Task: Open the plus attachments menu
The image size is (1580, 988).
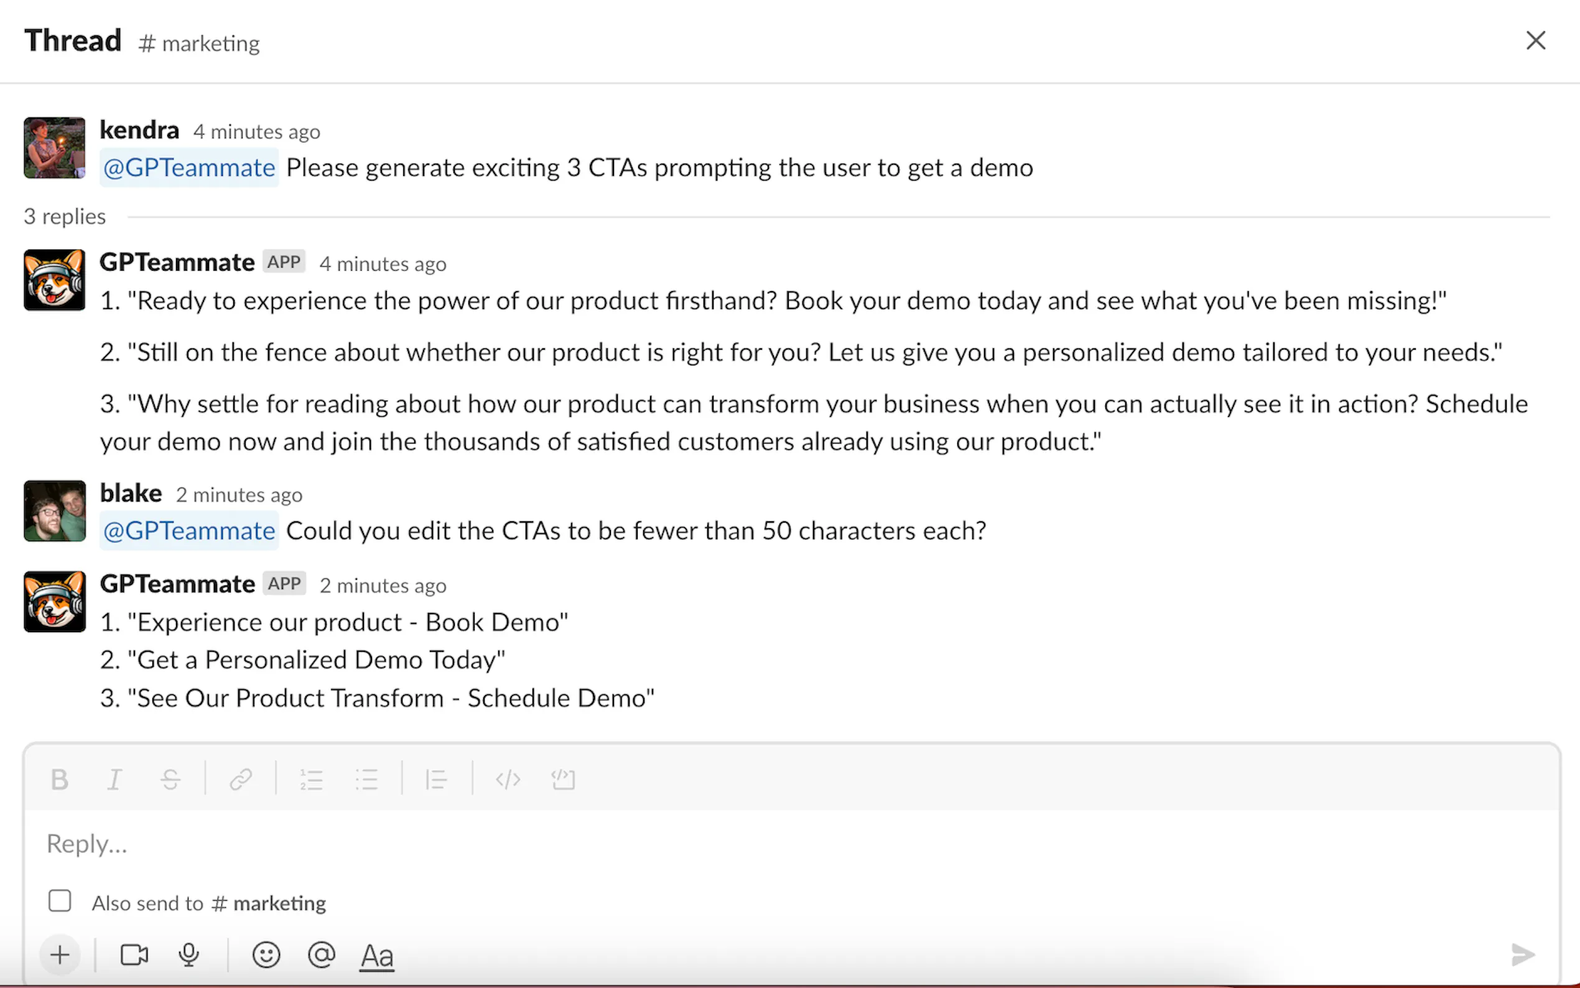Action: [60, 955]
